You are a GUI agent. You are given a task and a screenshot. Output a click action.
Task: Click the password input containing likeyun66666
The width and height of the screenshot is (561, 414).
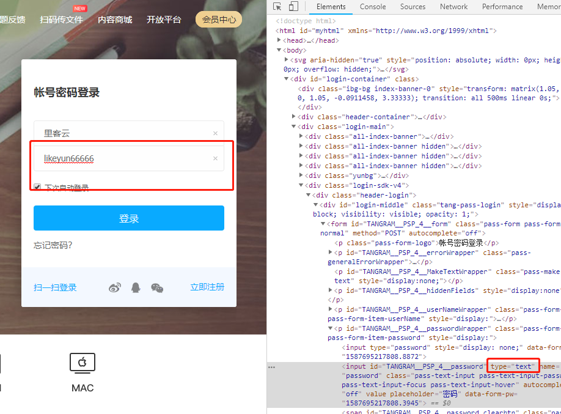122,158
